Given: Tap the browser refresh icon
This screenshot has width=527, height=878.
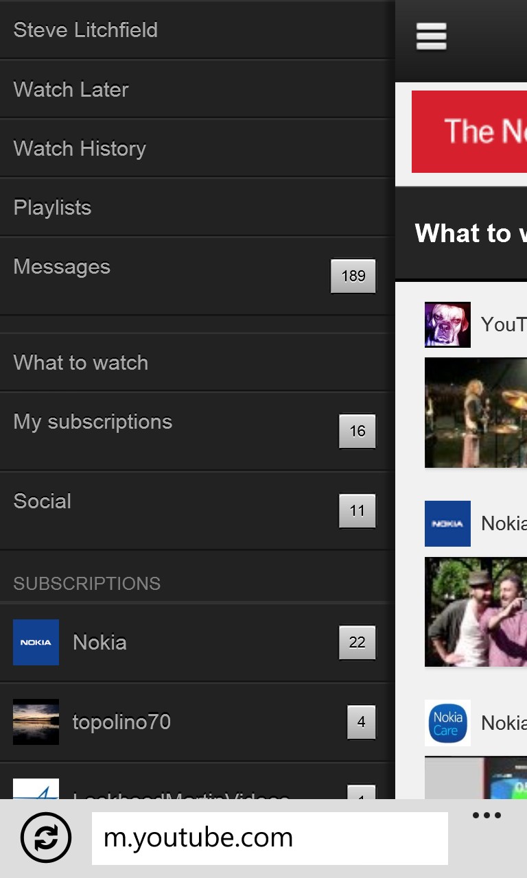Looking at the screenshot, I should [x=46, y=837].
